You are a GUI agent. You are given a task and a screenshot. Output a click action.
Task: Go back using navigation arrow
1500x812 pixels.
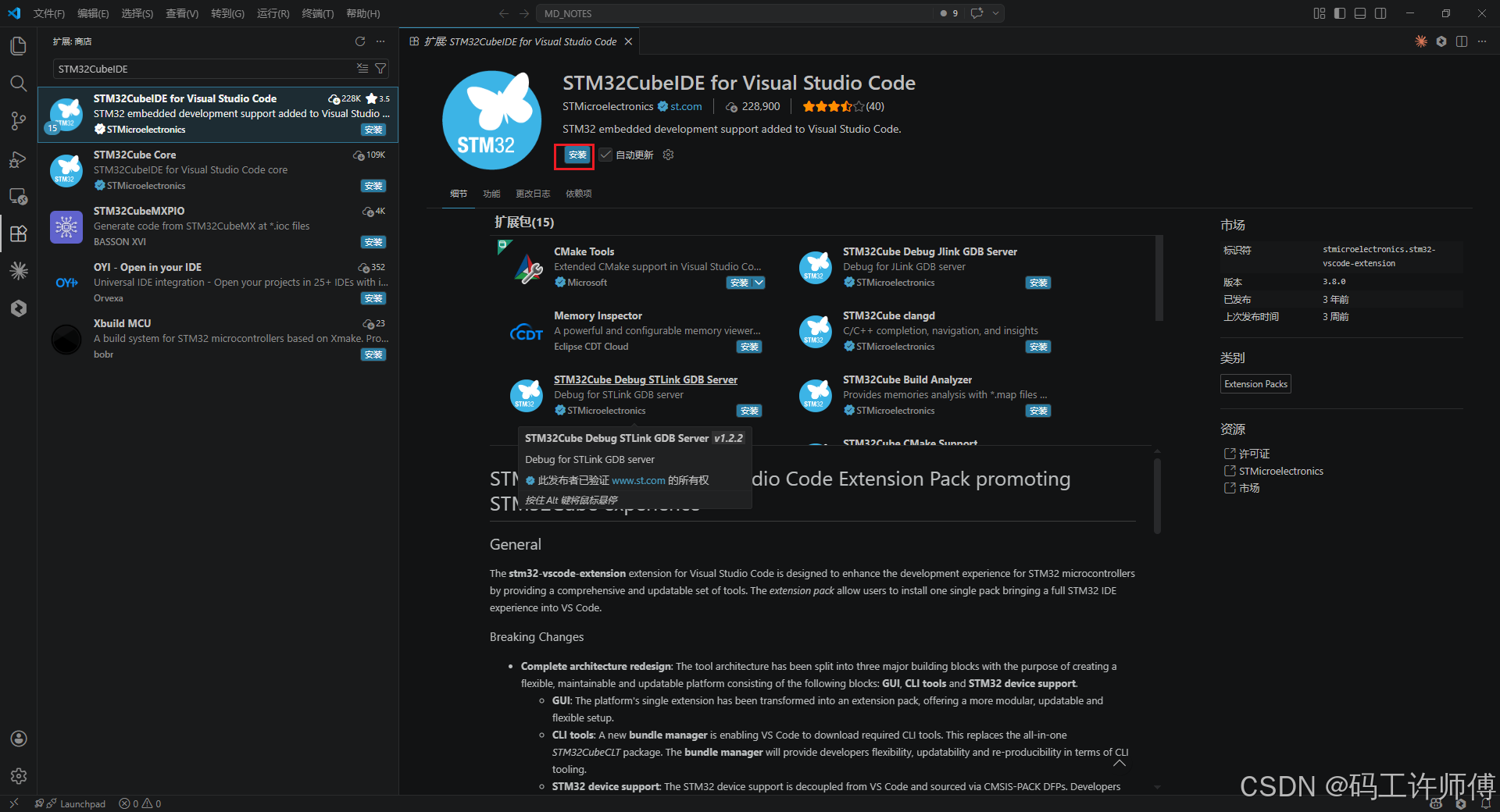tap(504, 13)
